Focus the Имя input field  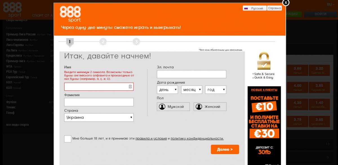[99, 87]
